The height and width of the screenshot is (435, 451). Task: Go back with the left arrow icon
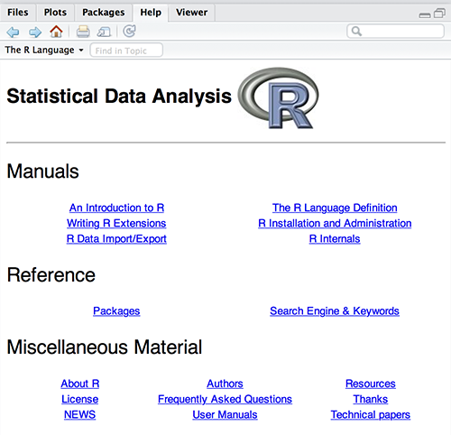[x=13, y=32]
